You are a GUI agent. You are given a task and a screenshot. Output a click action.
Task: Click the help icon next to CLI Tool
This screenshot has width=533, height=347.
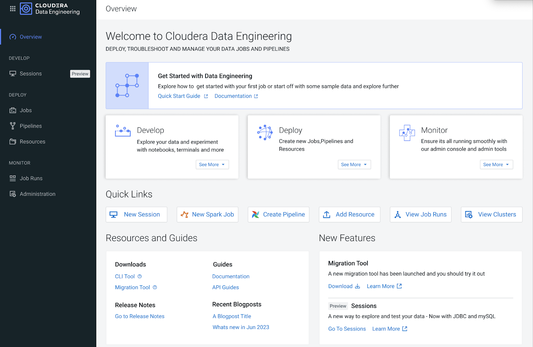click(139, 276)
